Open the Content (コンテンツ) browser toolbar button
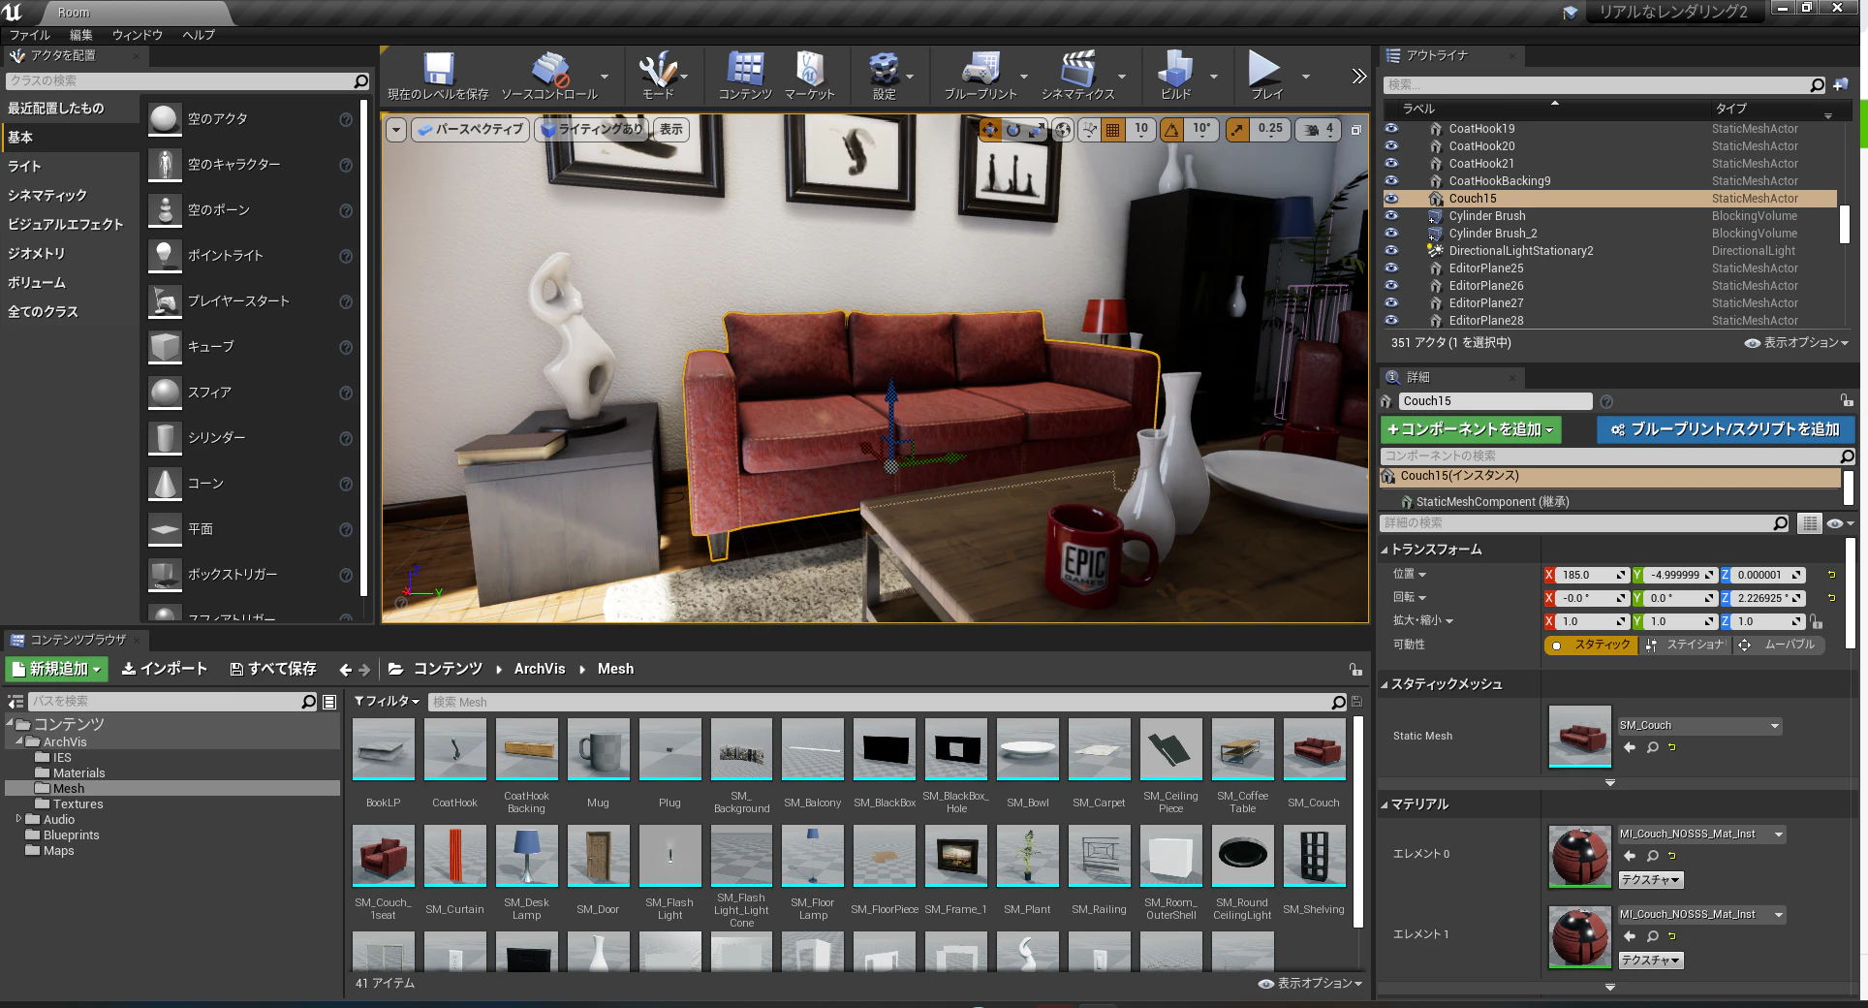The width and height of the screenshot is (1868, 1008). pyautogui.click(x=745, y=76)
